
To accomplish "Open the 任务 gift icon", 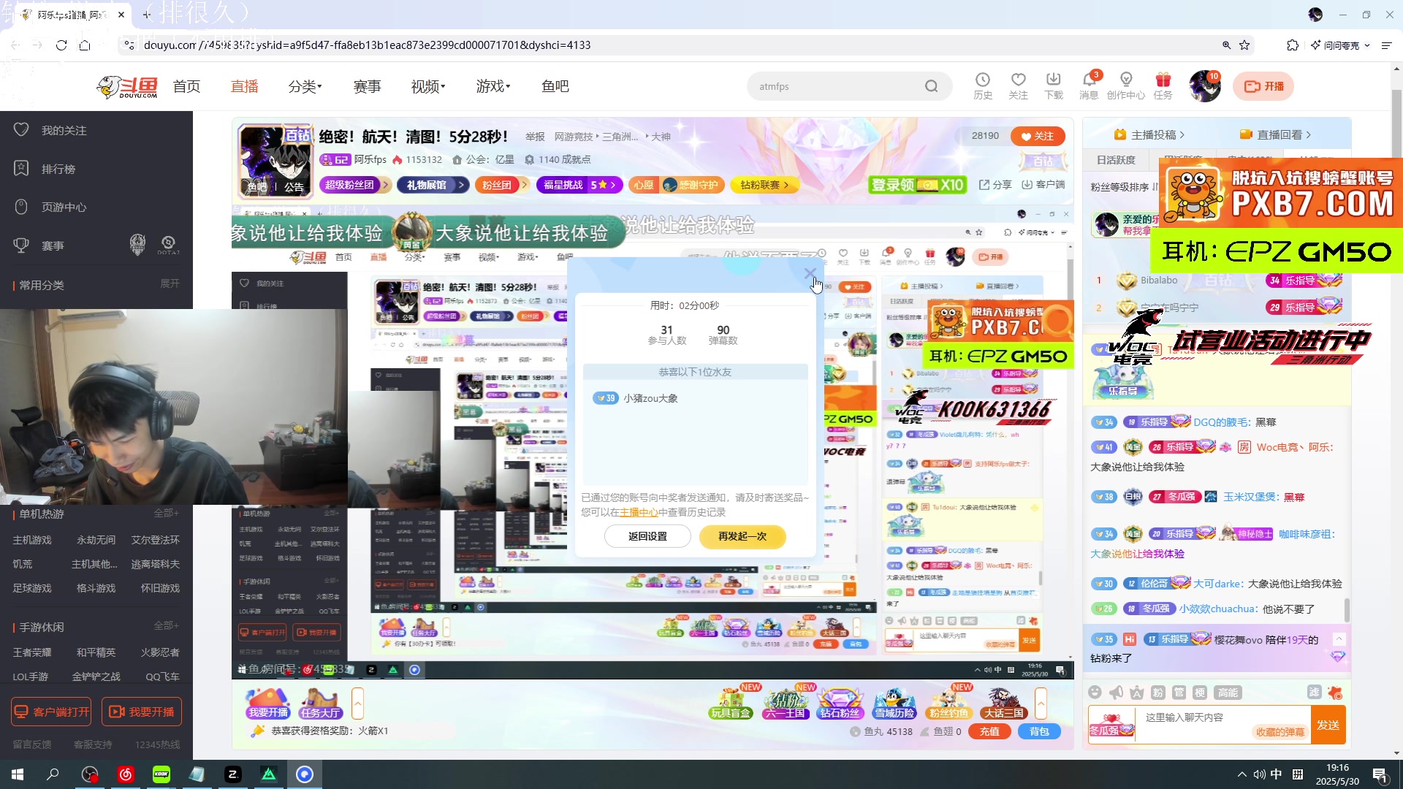I will point(1163,85).
